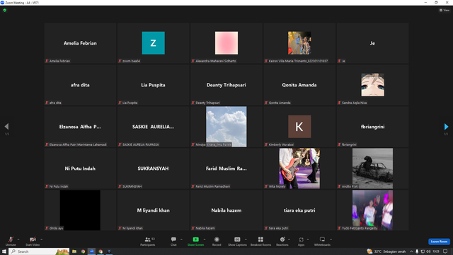Expand the share screen options arrow

pyautogui.click(x=205, y=239)
